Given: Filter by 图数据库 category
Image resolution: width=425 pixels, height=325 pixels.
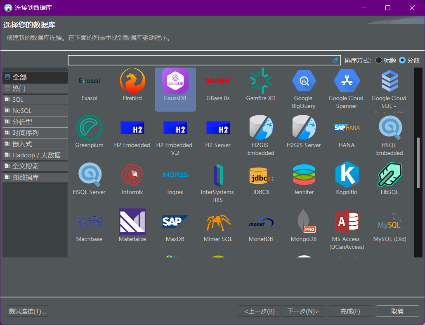Looking at the screenshot, I should (x=35, y=177).
